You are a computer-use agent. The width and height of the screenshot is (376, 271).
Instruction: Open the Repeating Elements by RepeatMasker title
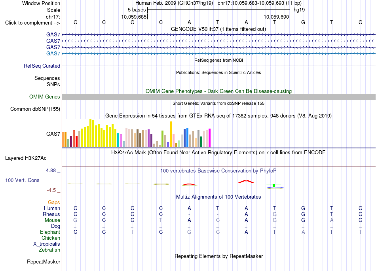pyautogui.click(x=218, y=256)
